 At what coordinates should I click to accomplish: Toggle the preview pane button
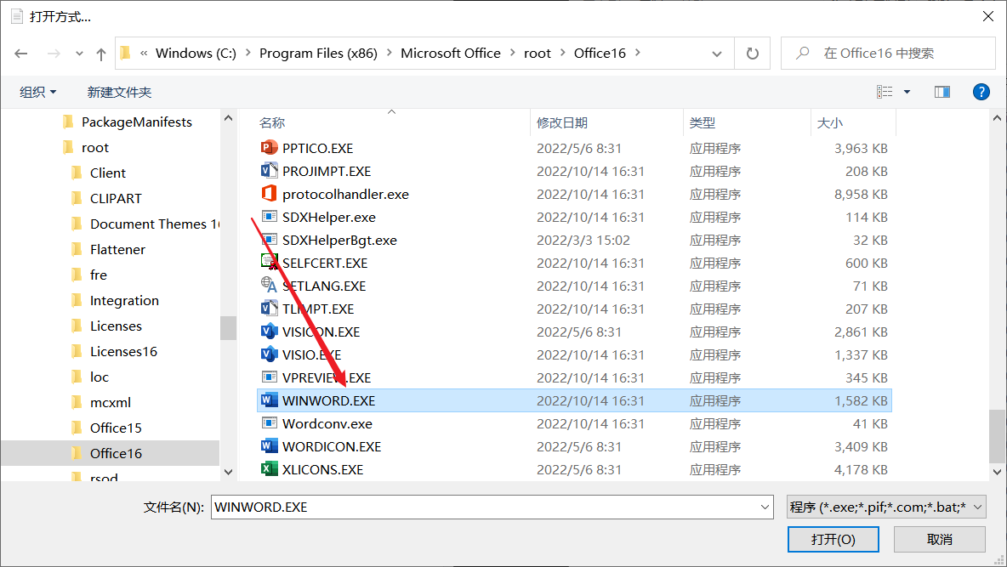click(x=942, y=92)
